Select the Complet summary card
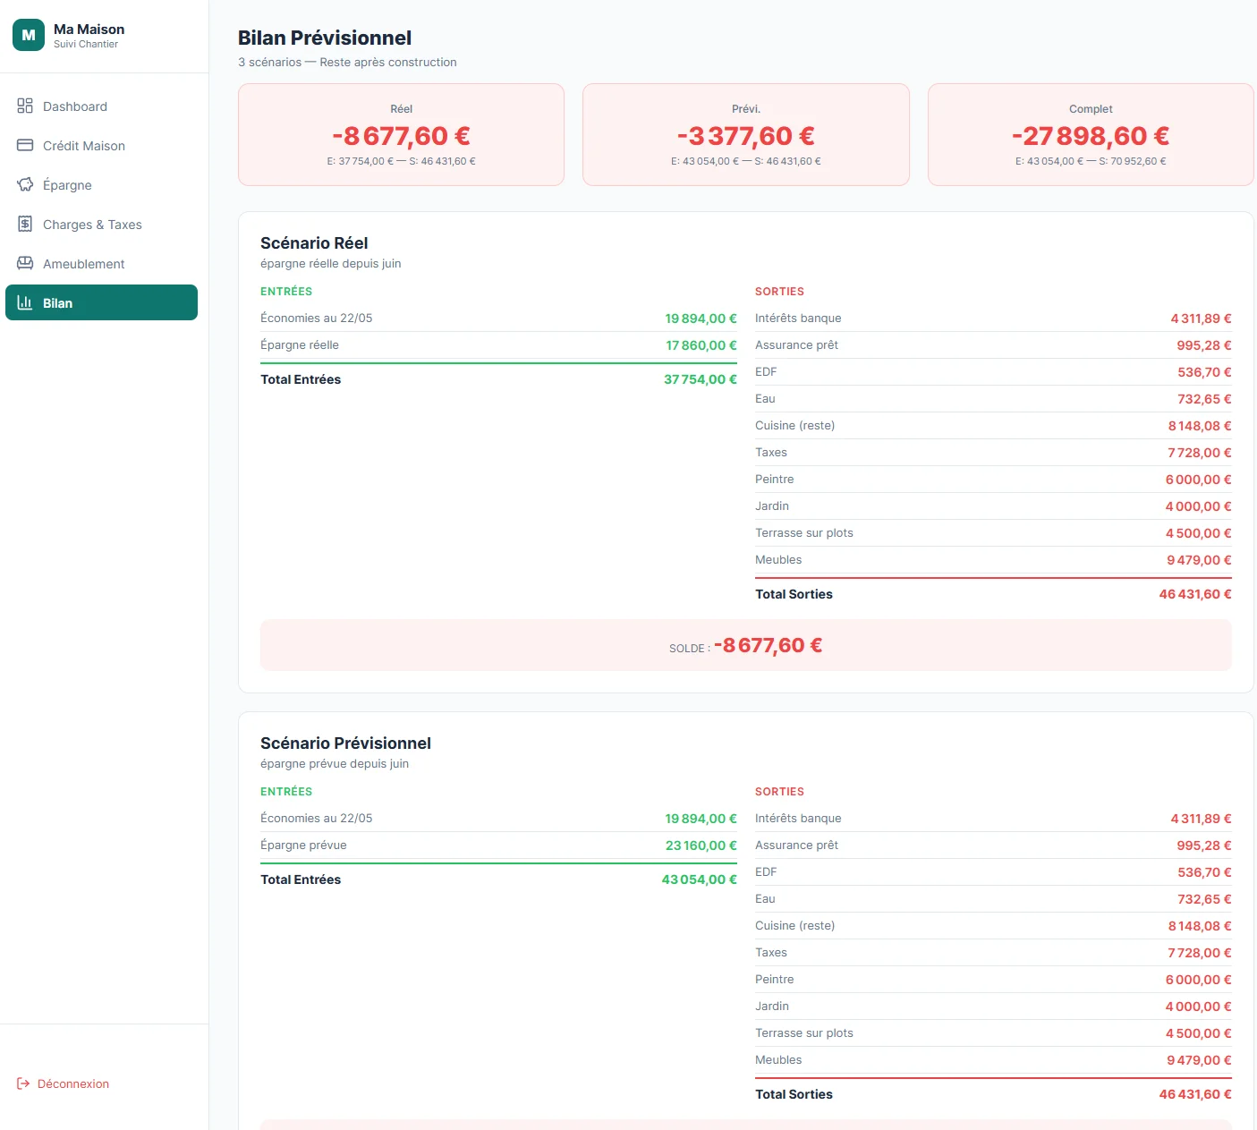This screenshot has width=1257, height=1130. point(1090,135)
